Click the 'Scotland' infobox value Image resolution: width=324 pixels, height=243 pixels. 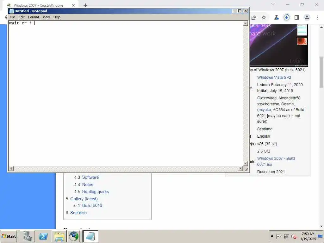(x=265, y=129)
